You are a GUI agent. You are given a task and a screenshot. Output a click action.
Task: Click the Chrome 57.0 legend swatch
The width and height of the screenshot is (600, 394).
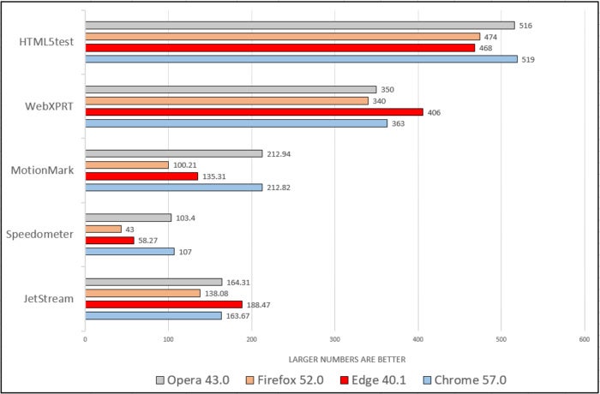tap(428, 380)
